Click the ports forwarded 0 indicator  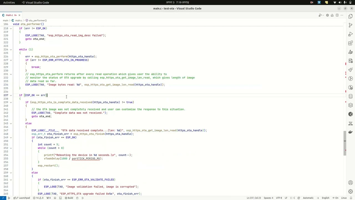(x=49, y=198)
